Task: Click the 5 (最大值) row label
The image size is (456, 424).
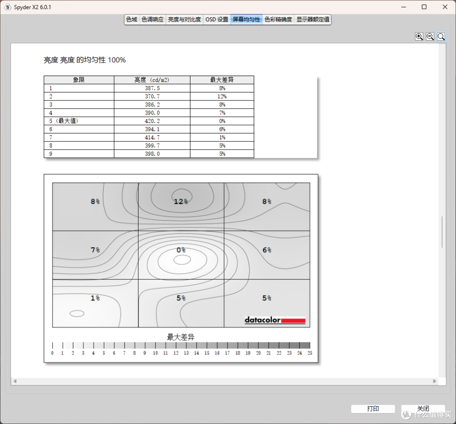Action: [x=64, y=121]
